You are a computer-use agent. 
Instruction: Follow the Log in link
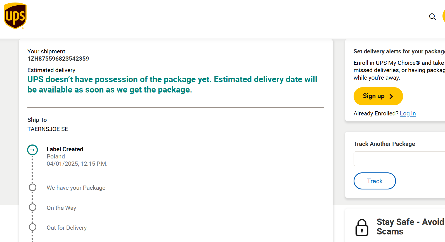click(x=408, y=113)
